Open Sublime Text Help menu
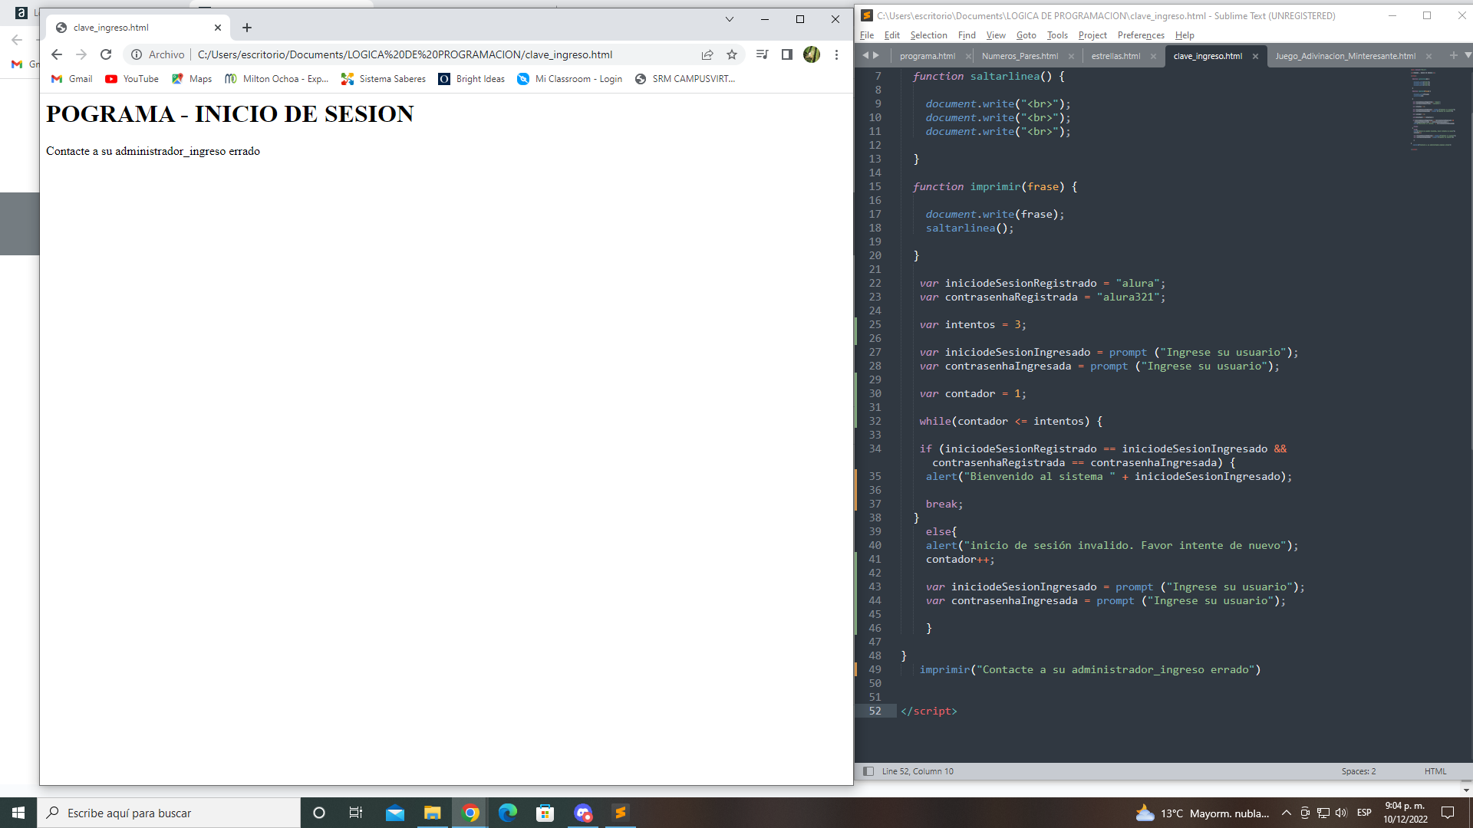 [1185, 35]
